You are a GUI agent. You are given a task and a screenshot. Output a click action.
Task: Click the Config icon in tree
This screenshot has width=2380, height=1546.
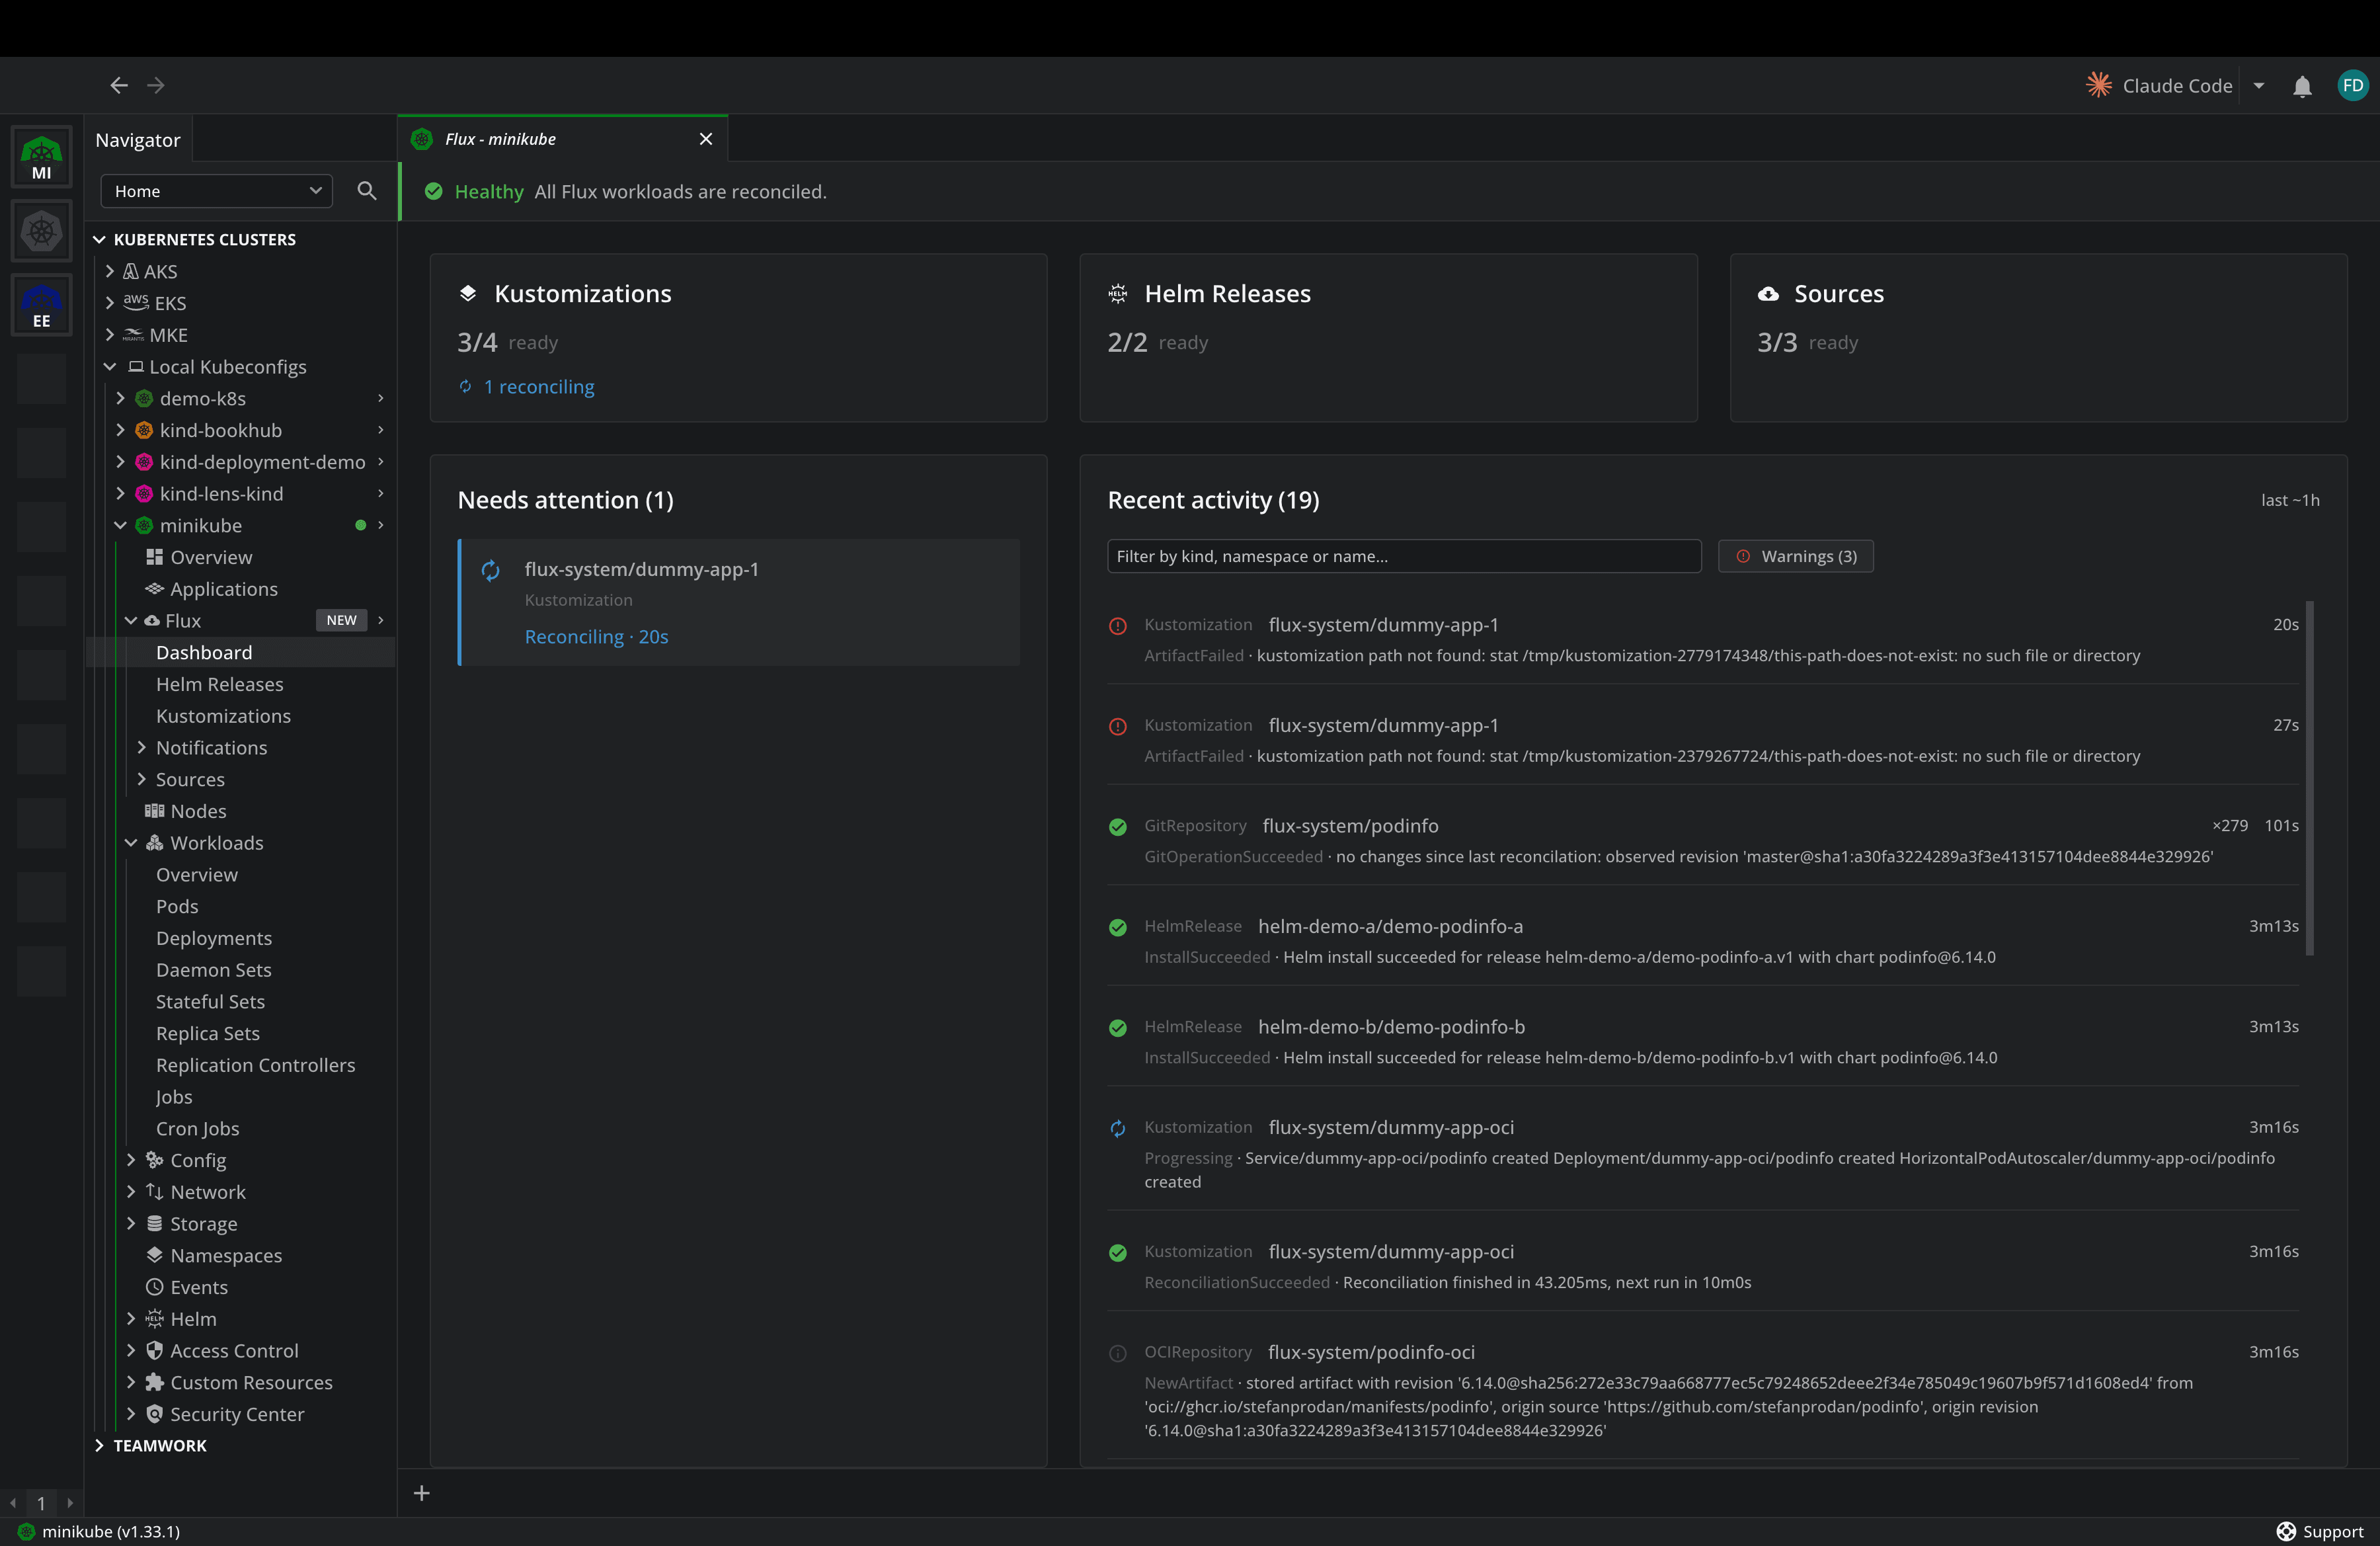[x=154, y=1160]
